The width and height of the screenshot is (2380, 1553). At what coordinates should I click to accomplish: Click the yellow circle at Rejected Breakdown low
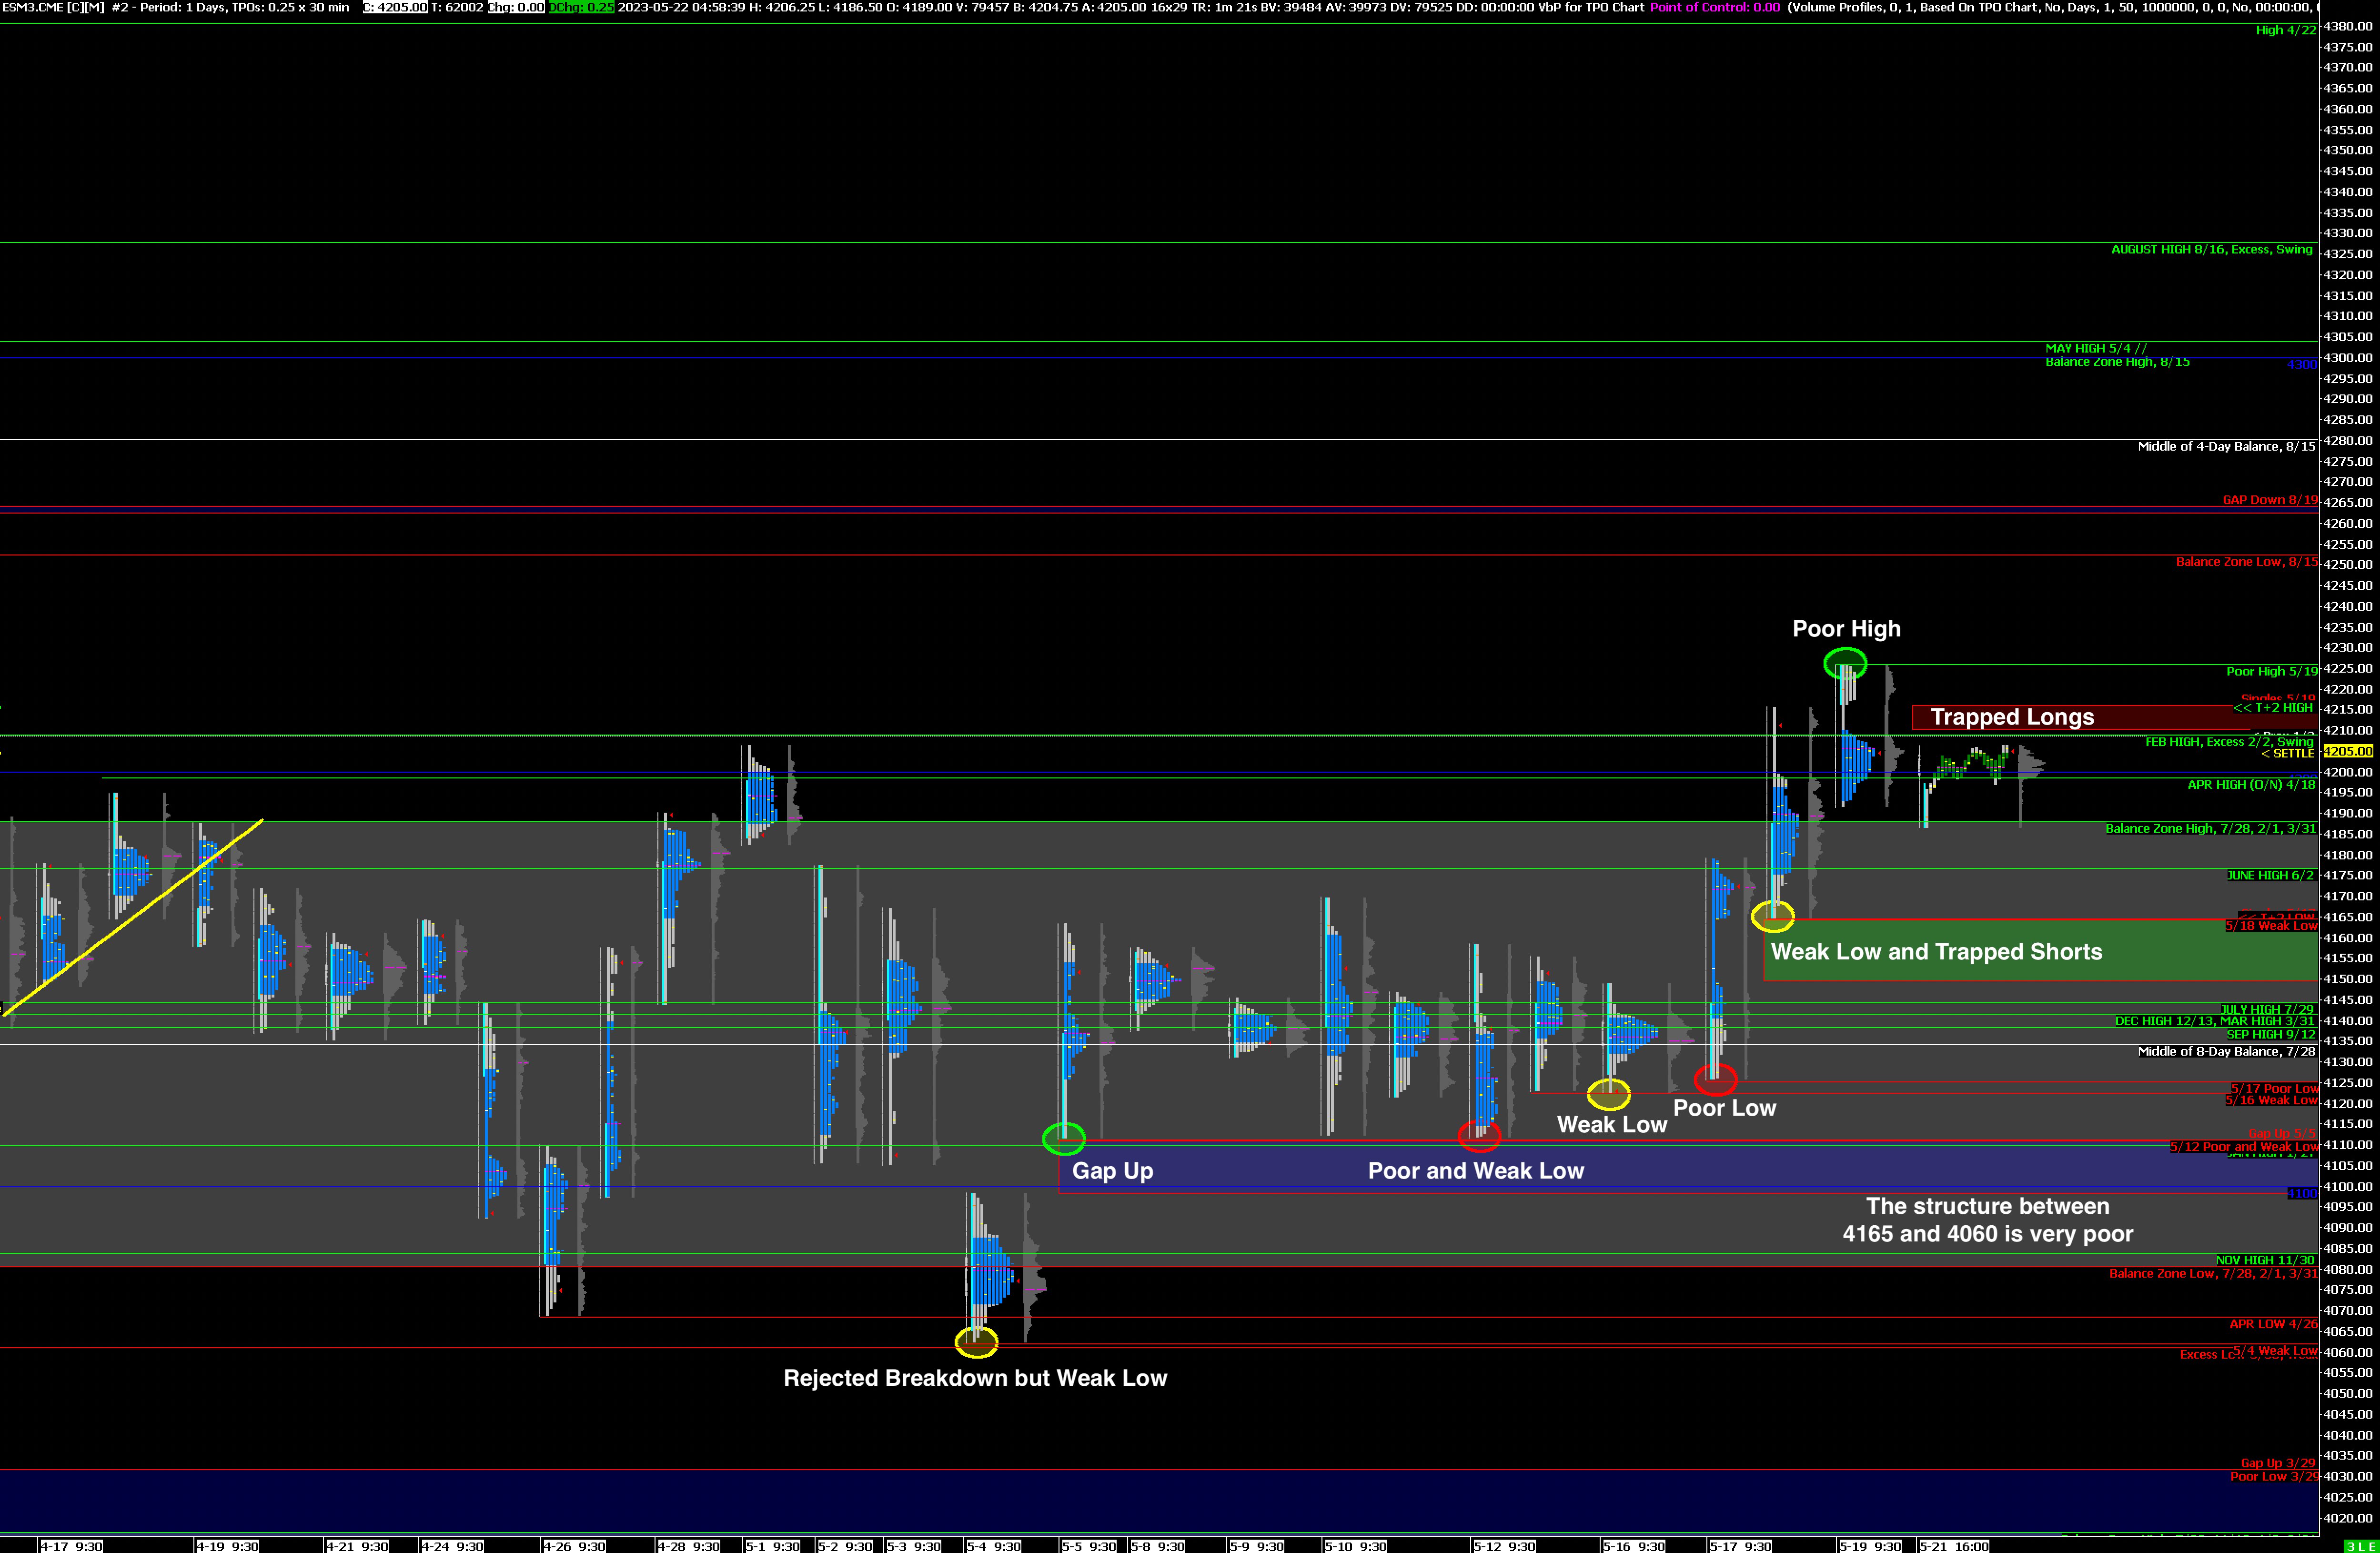[976, 1342]
